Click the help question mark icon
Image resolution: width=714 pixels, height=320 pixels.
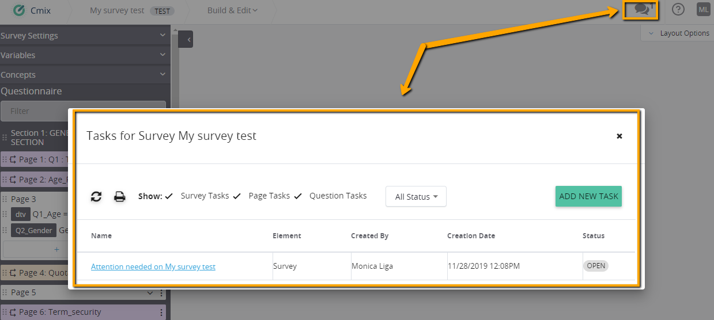[679, 9]
